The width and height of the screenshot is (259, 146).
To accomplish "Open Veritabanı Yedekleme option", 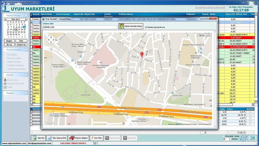I will tap(15, 65).
